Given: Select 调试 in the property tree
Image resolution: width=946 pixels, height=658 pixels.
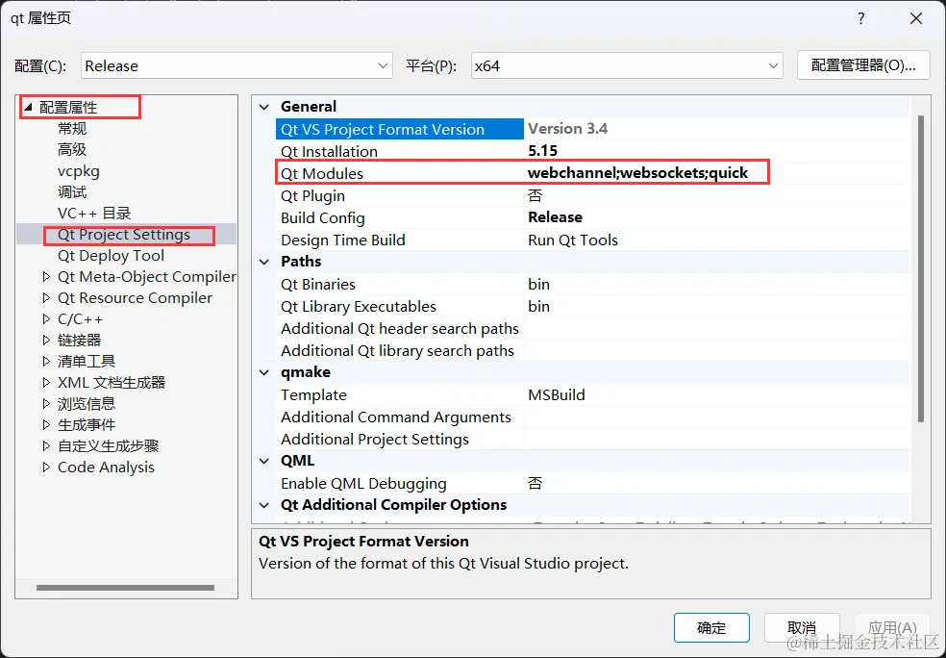Looking at the screenshot, I should click(72, 192).
